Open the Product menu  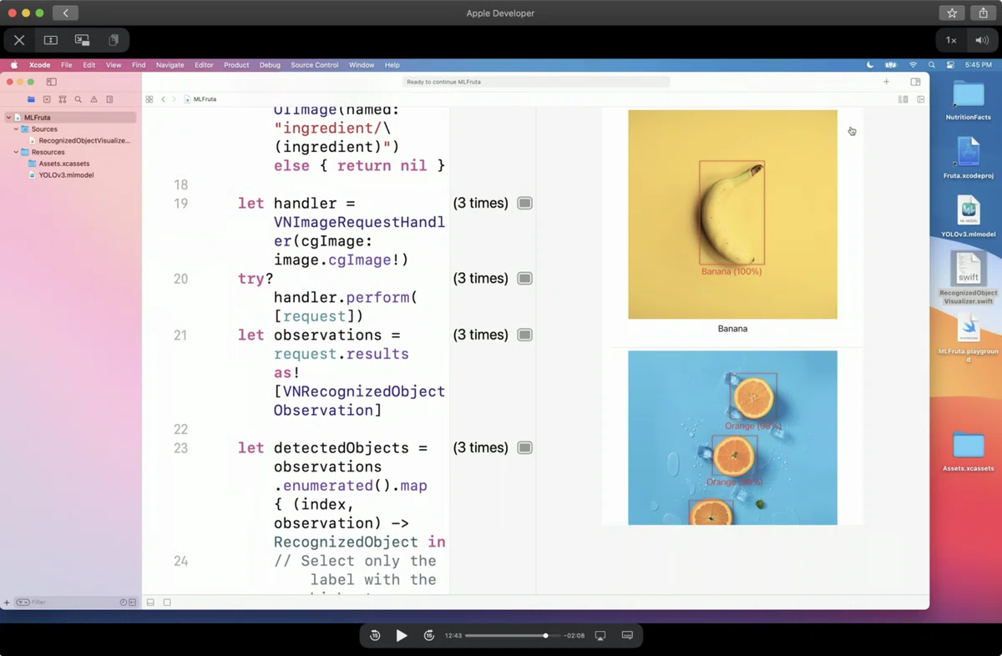pyautogui.click(x=236, y=65)
